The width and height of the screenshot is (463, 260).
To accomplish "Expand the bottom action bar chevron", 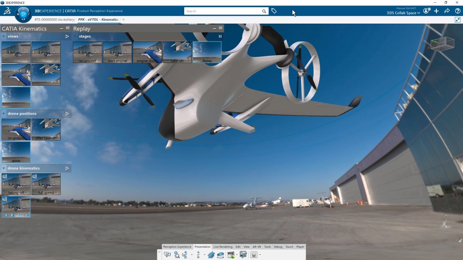I will [x=159, y=252].
